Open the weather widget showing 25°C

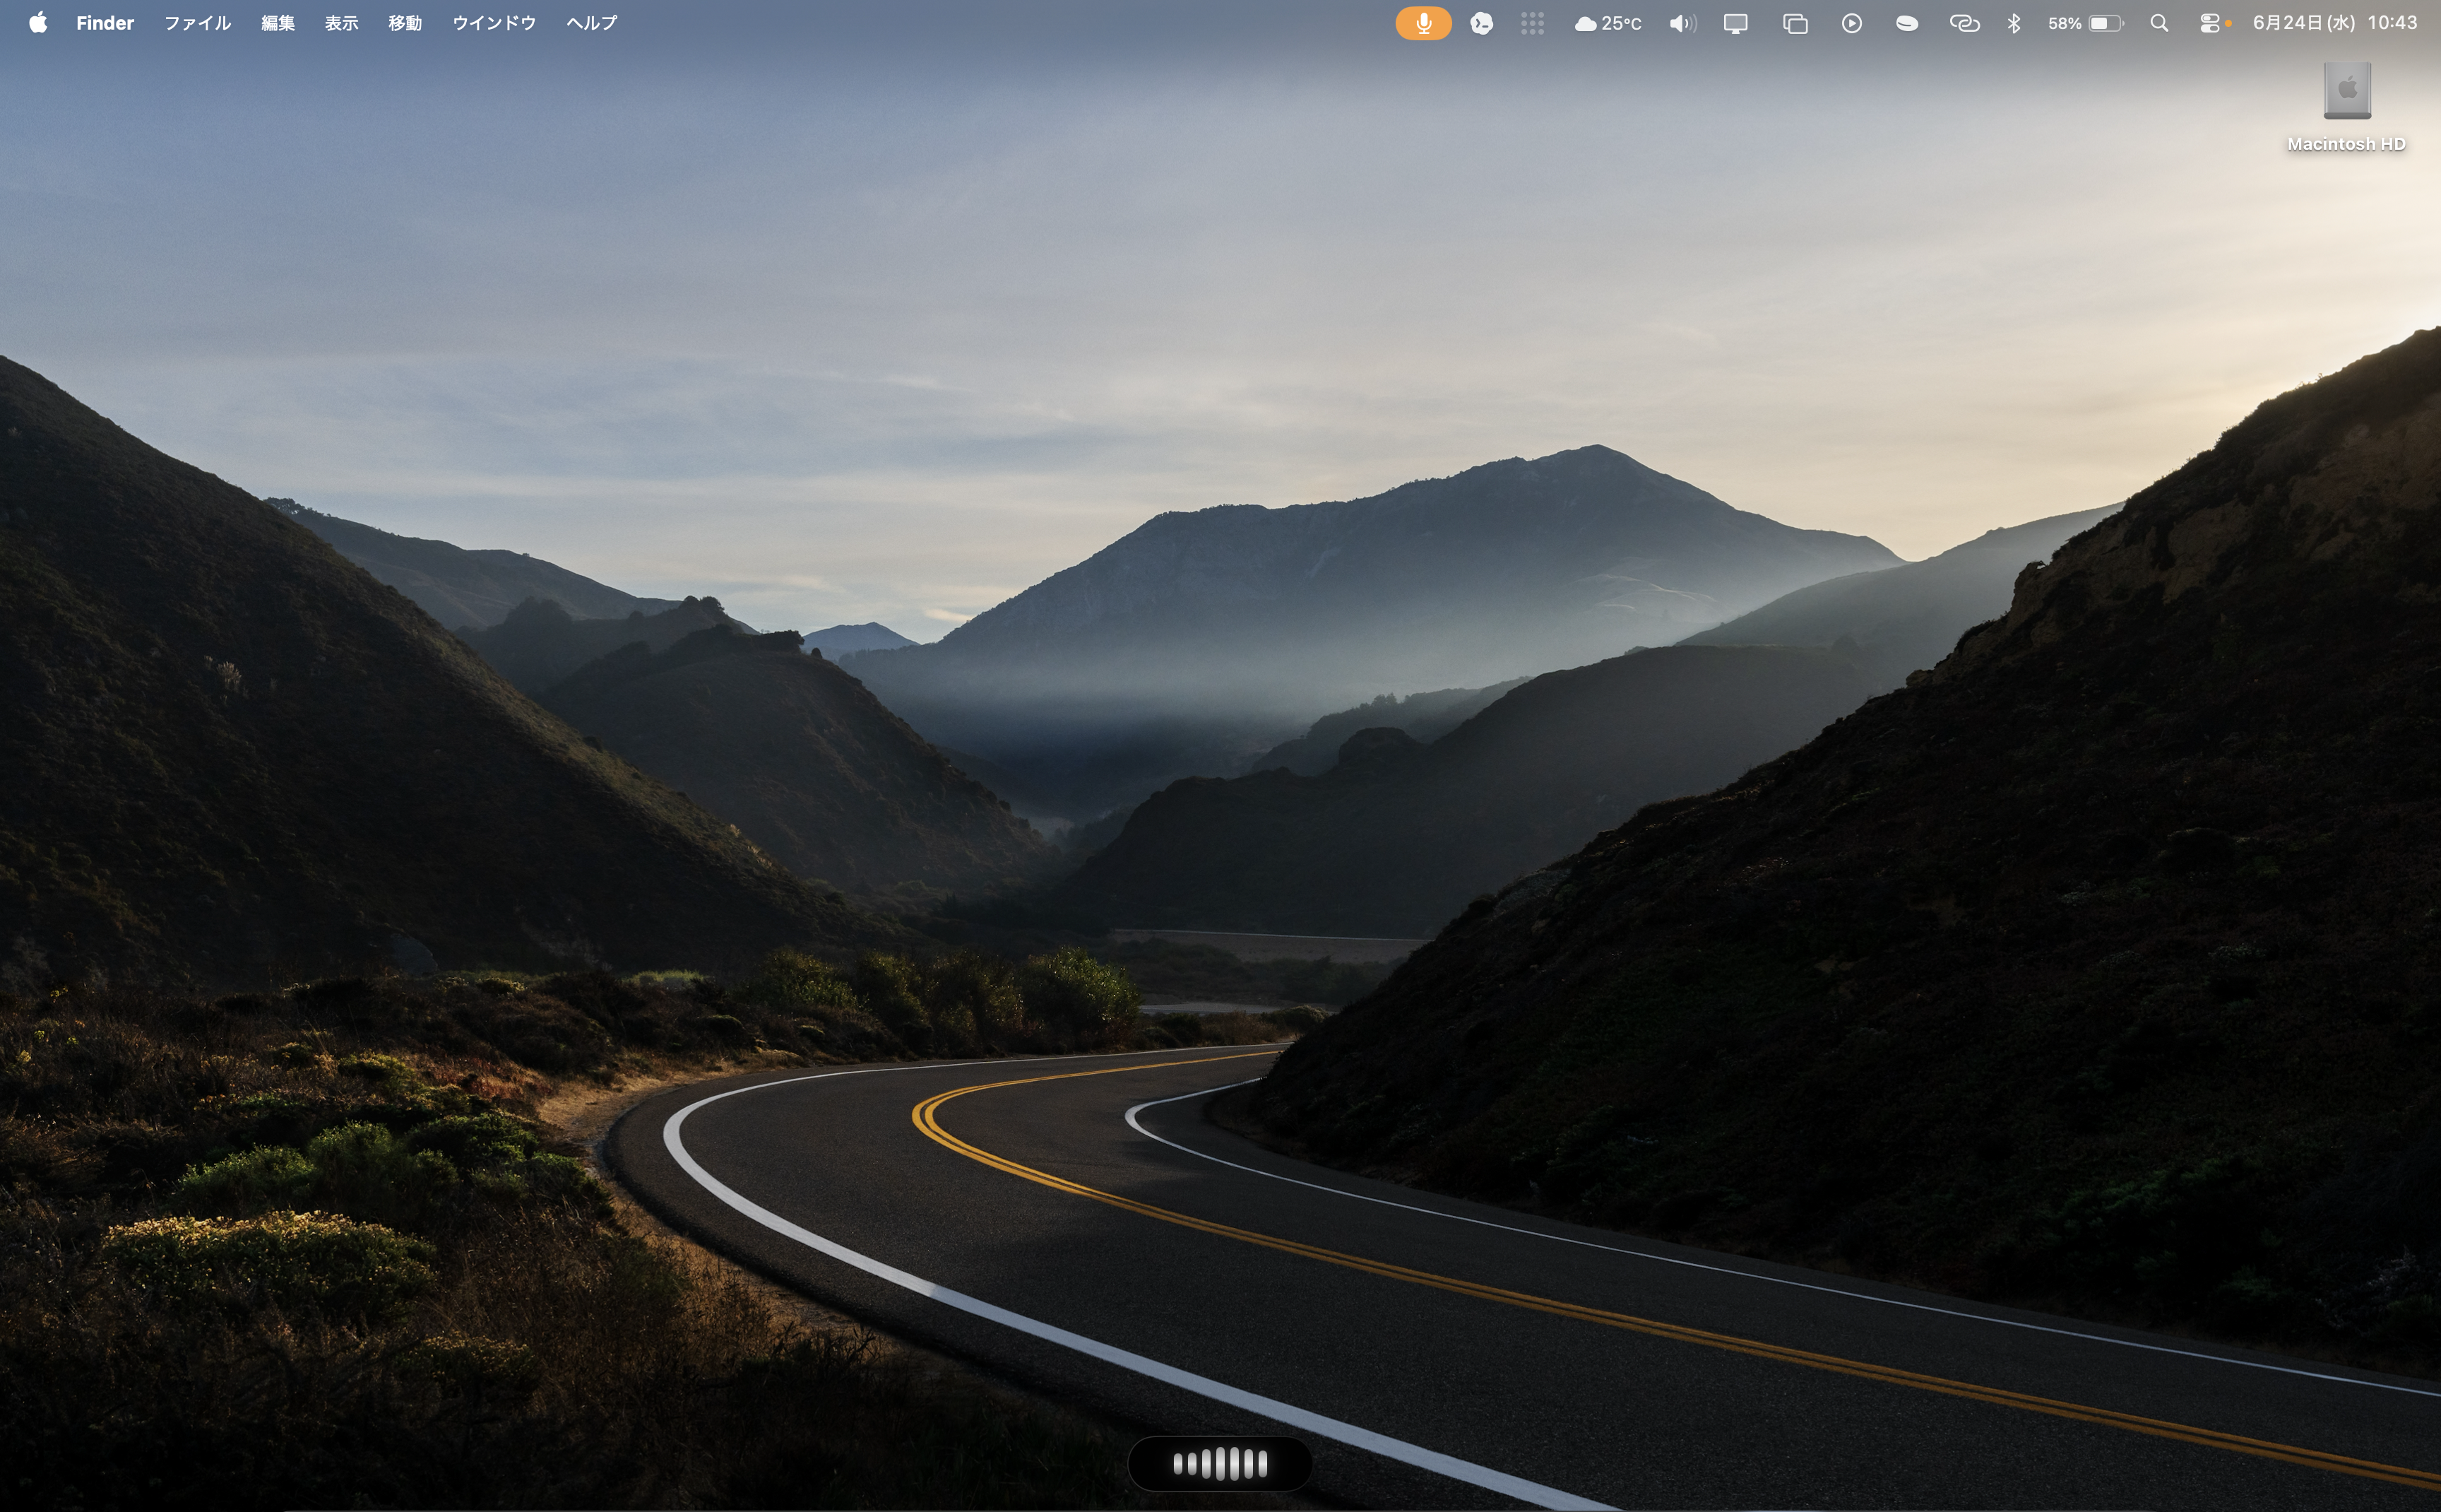[1608, 23]
